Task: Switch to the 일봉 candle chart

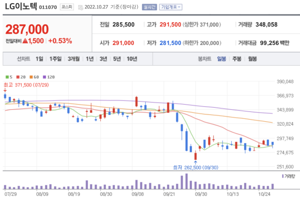Action: (x=221, y=59)
